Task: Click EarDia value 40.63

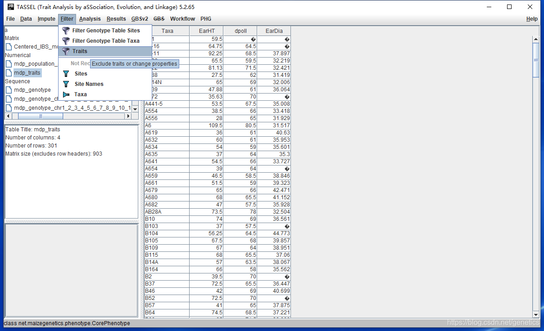Action: (274, 133)
